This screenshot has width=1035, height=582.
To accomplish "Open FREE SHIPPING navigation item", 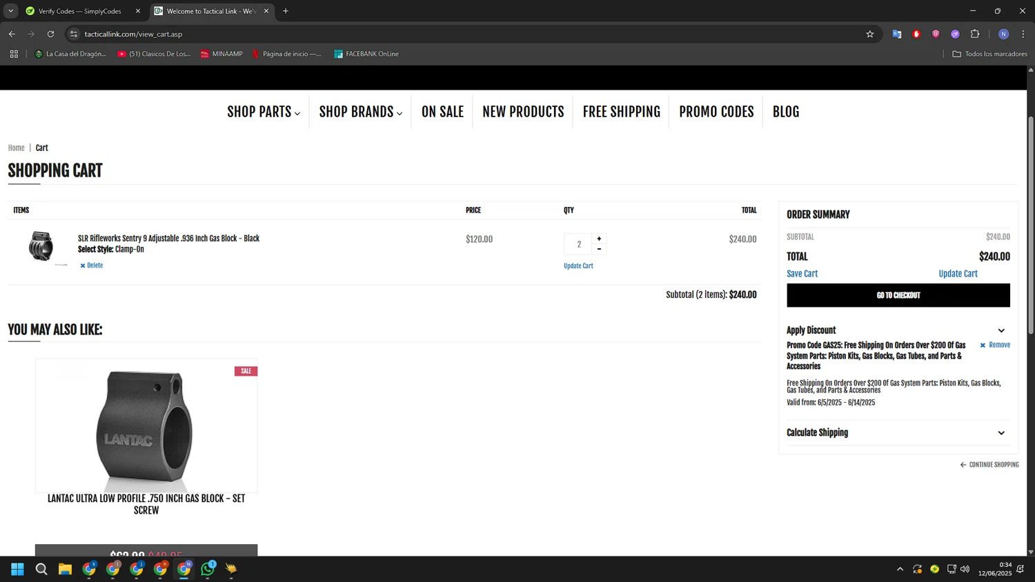I will point(621,112).
